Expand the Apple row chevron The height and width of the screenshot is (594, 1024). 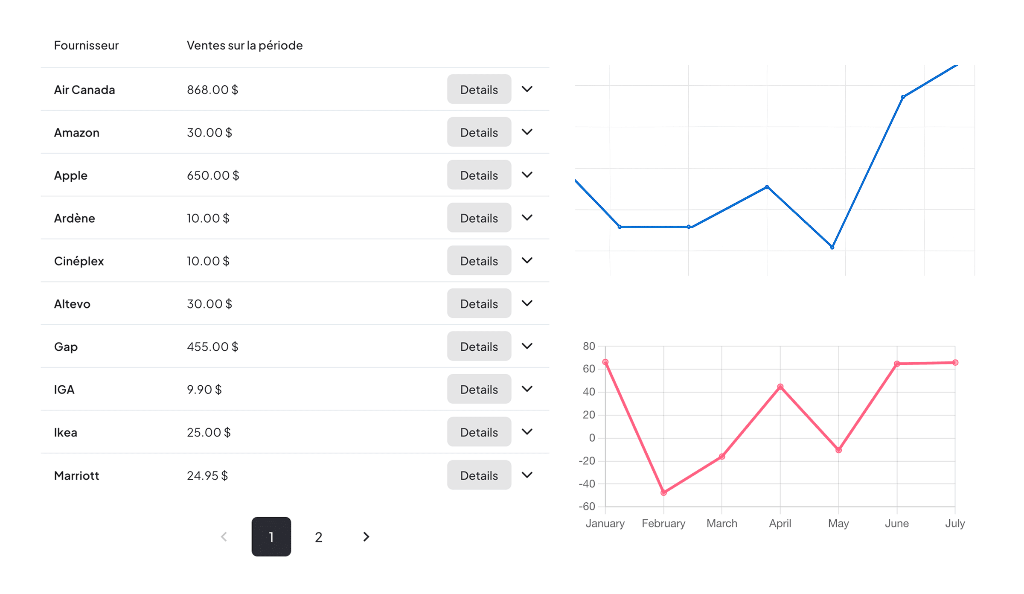[527, 175]
